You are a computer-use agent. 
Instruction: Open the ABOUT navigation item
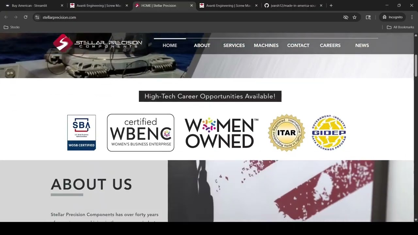(202, 45)
